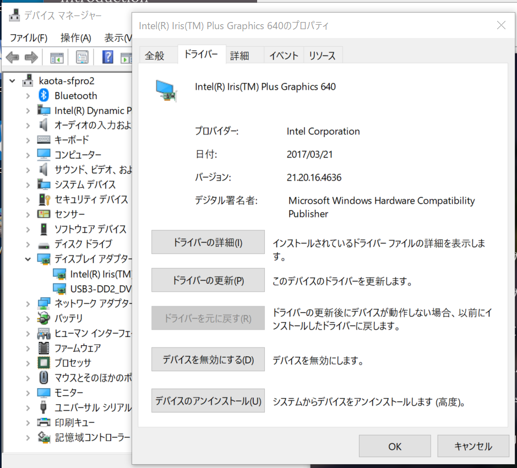Click the speaker icon next to オーディオの入力
This screenshot has width=517, height=468.
tap(43, 125)
